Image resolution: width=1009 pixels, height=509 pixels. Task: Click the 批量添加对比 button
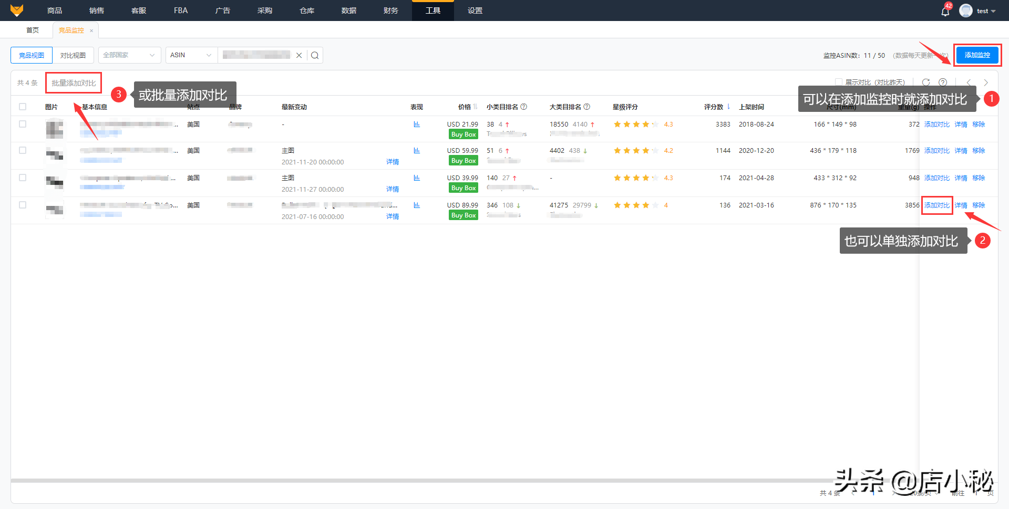pyautogui.click(x=73, y=82)
